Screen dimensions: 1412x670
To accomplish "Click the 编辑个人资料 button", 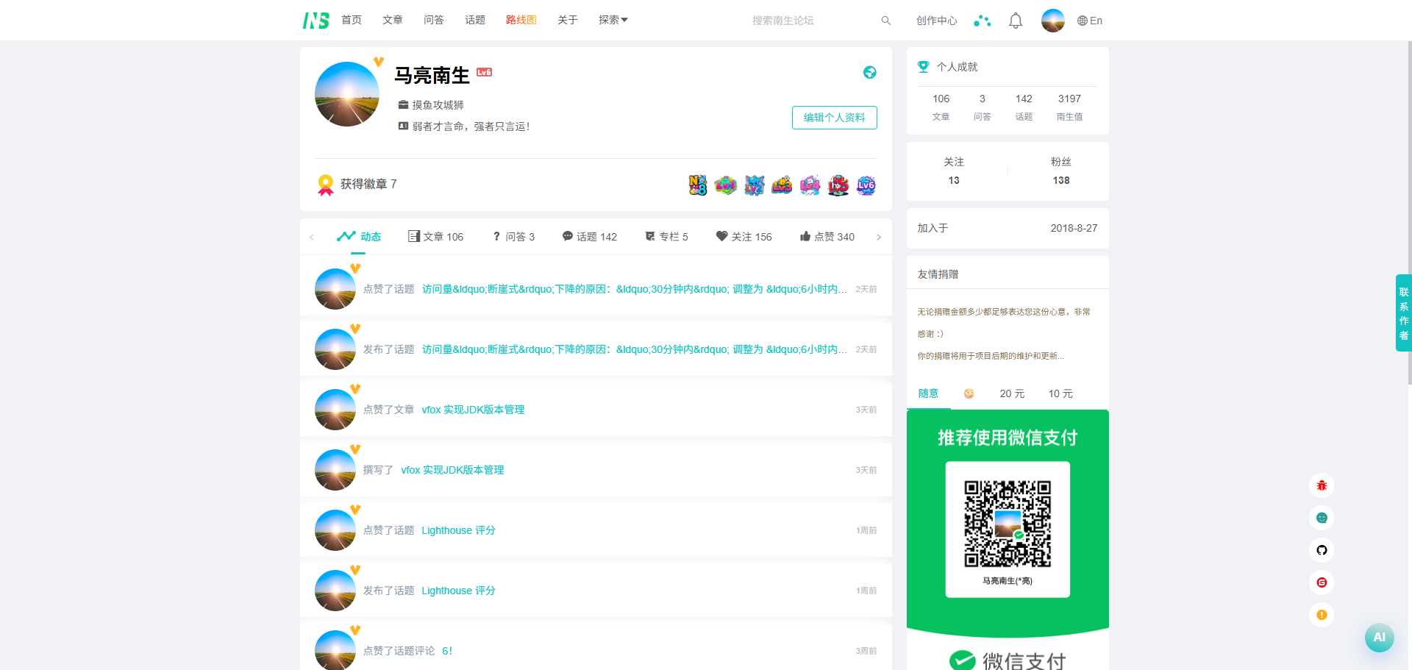I will pyautogui.click(x=835, y=118).
